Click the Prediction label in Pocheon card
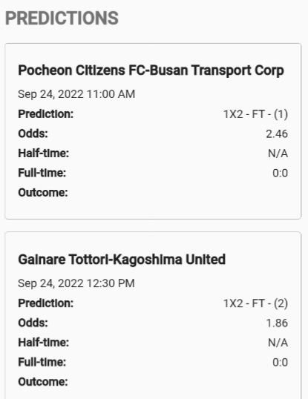This screenshot has width=308, height=399. (x=45, y=114)
